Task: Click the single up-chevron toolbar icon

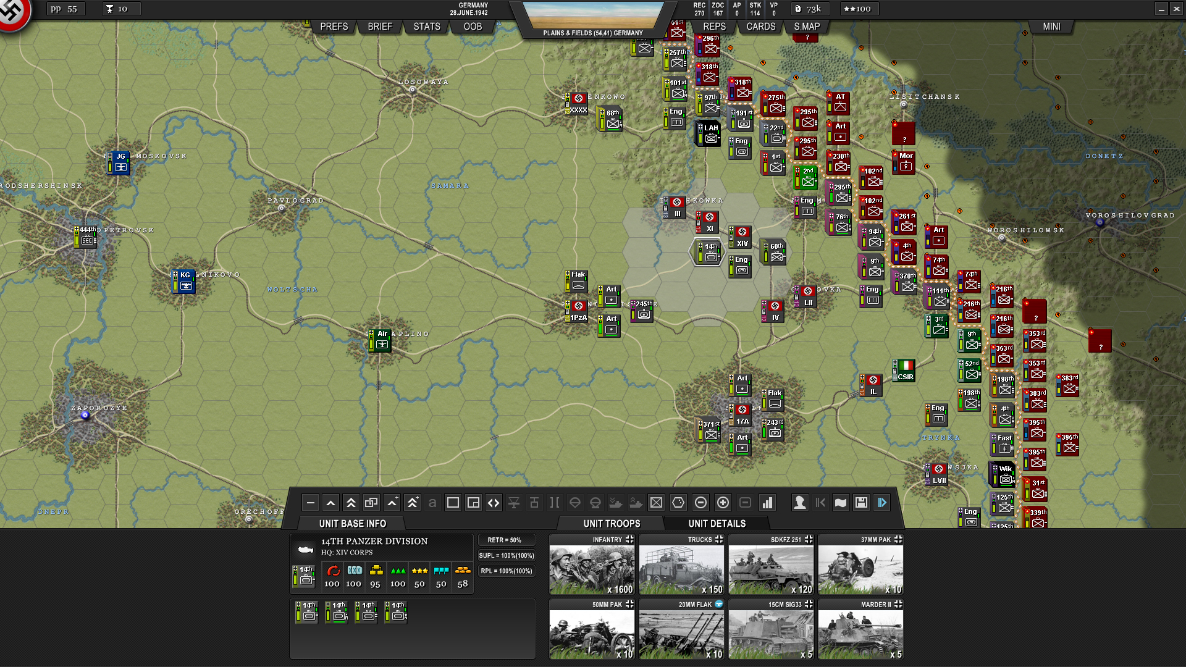Action: (x=331, y=503)
